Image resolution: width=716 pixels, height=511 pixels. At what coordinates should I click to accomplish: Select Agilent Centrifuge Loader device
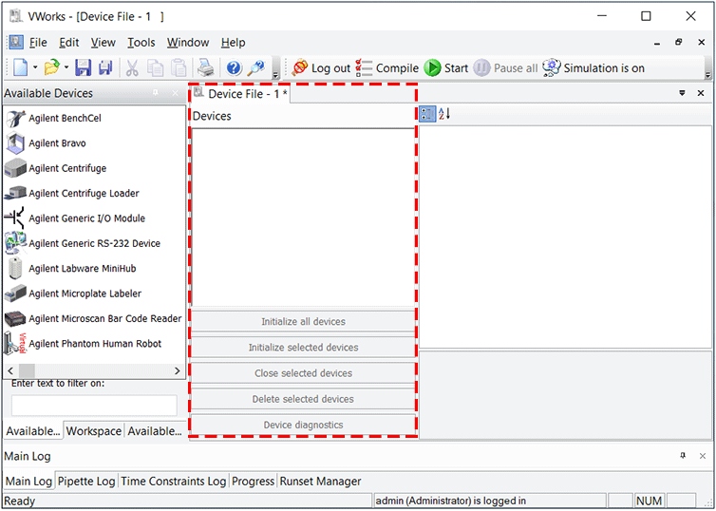(72, 194)
